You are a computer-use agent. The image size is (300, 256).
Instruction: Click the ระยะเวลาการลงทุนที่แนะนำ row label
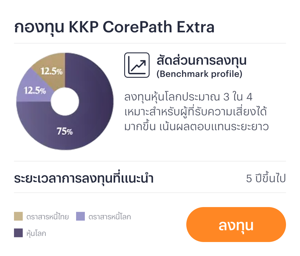point(84,179)
